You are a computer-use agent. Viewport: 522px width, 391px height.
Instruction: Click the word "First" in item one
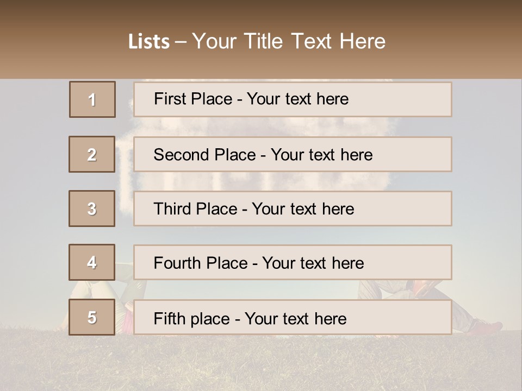(x=170, y=99)
